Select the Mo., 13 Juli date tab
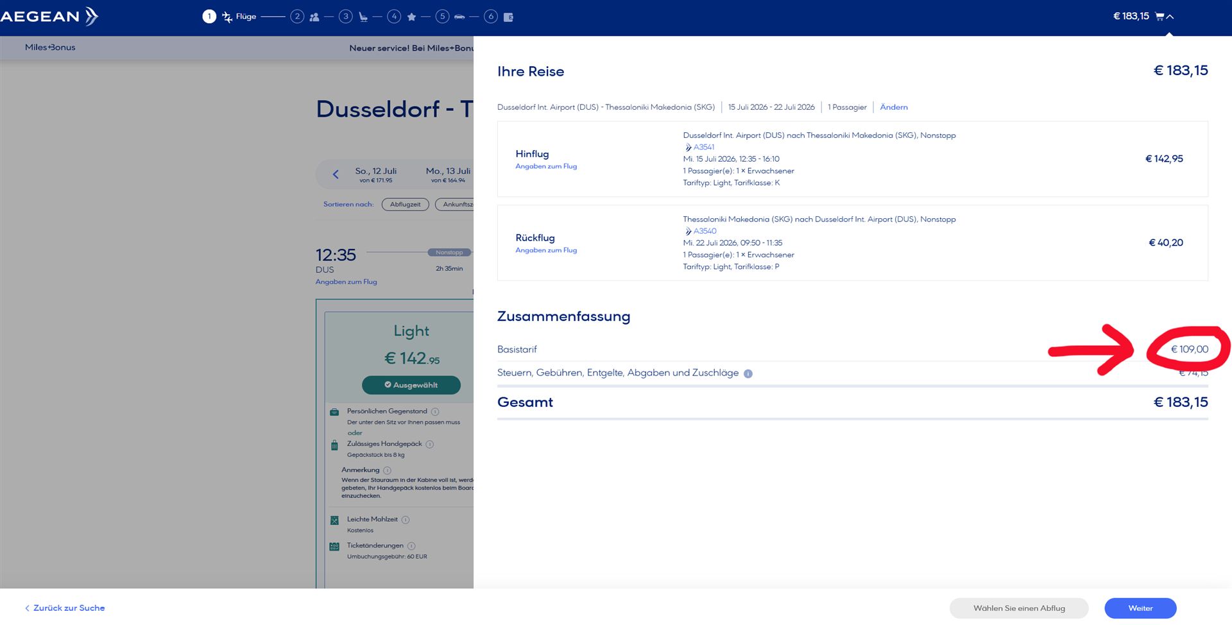This screenshot has height=625, width=1232. point(448,175)
